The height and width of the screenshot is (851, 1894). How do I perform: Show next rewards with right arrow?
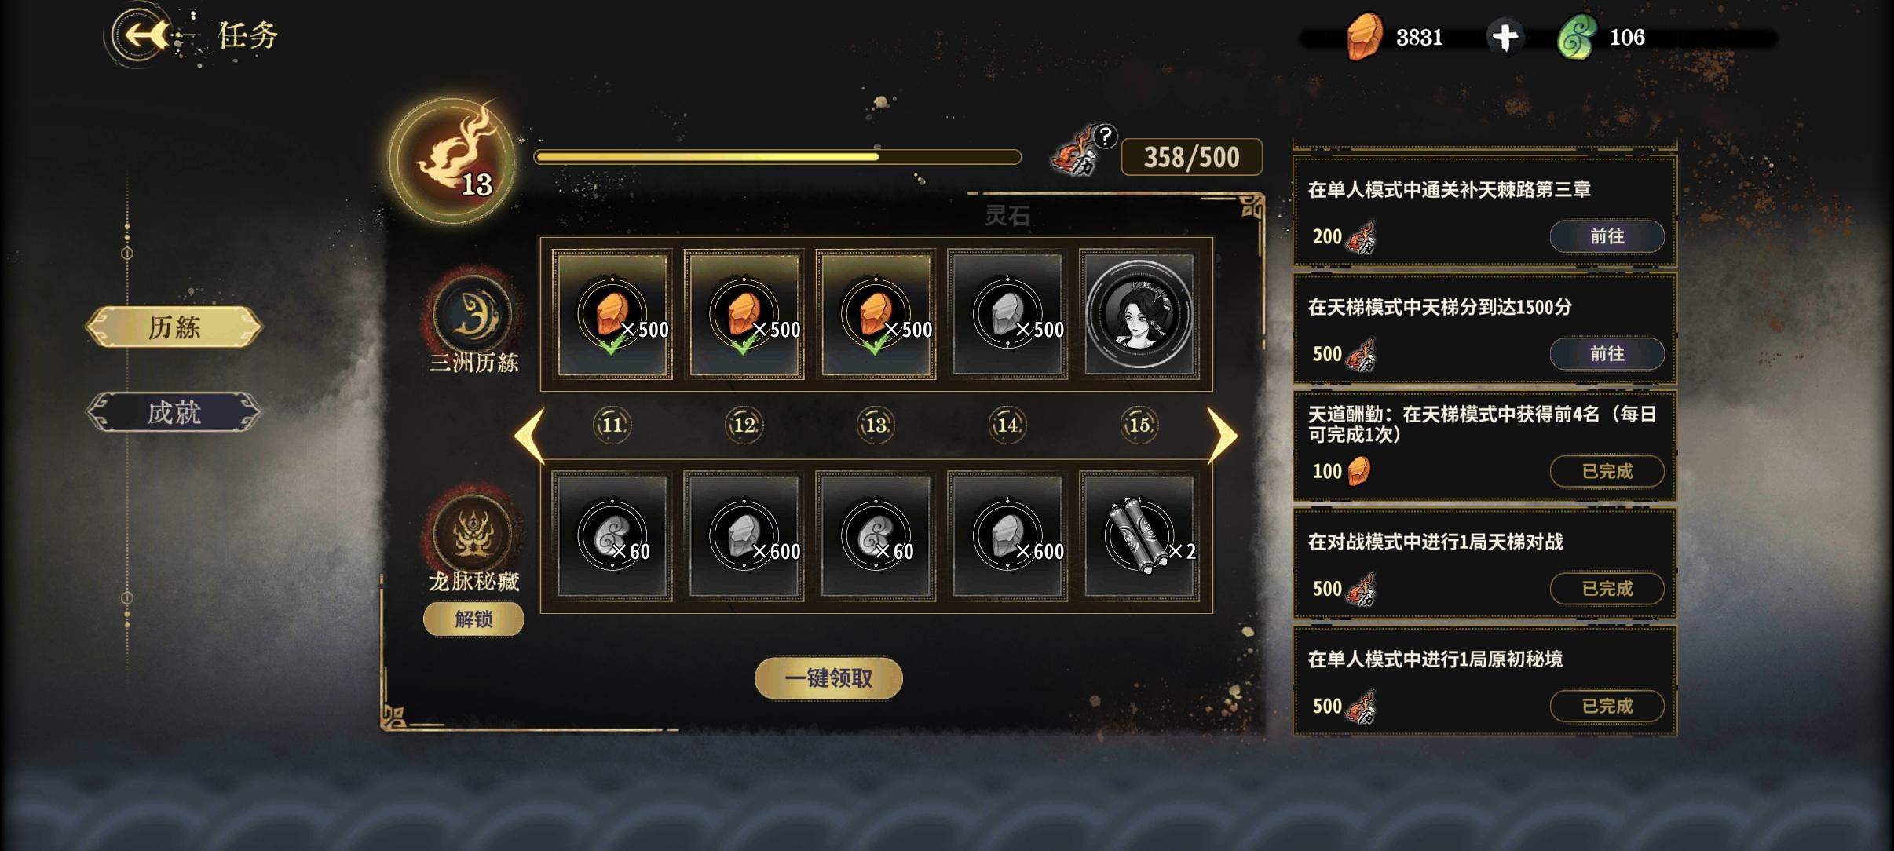pyautogui.click(x=1221, y=435)
